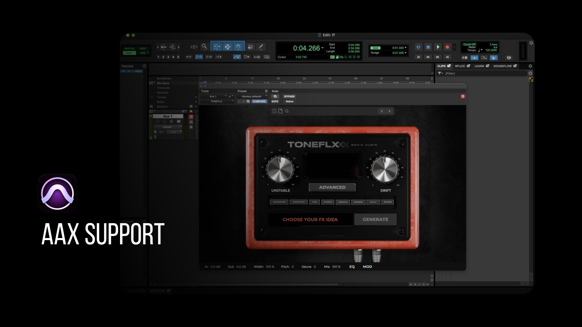
Task: Open the TRACKS list menu arrow
Action: pyautogui.click(x=144, y=66)
